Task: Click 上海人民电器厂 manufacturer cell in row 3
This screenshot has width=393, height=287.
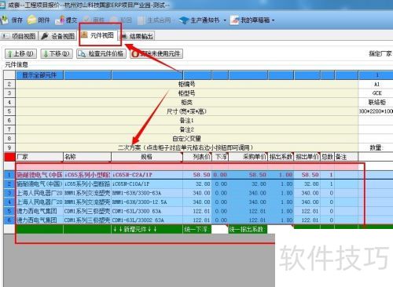Action: coord(39,193)
